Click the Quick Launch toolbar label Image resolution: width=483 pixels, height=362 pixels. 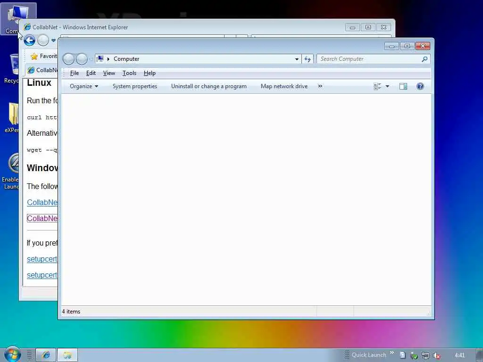pyautogui.click(x=369, y=355)
